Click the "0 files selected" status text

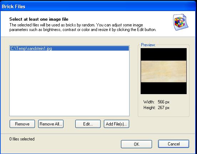[22, 139]
